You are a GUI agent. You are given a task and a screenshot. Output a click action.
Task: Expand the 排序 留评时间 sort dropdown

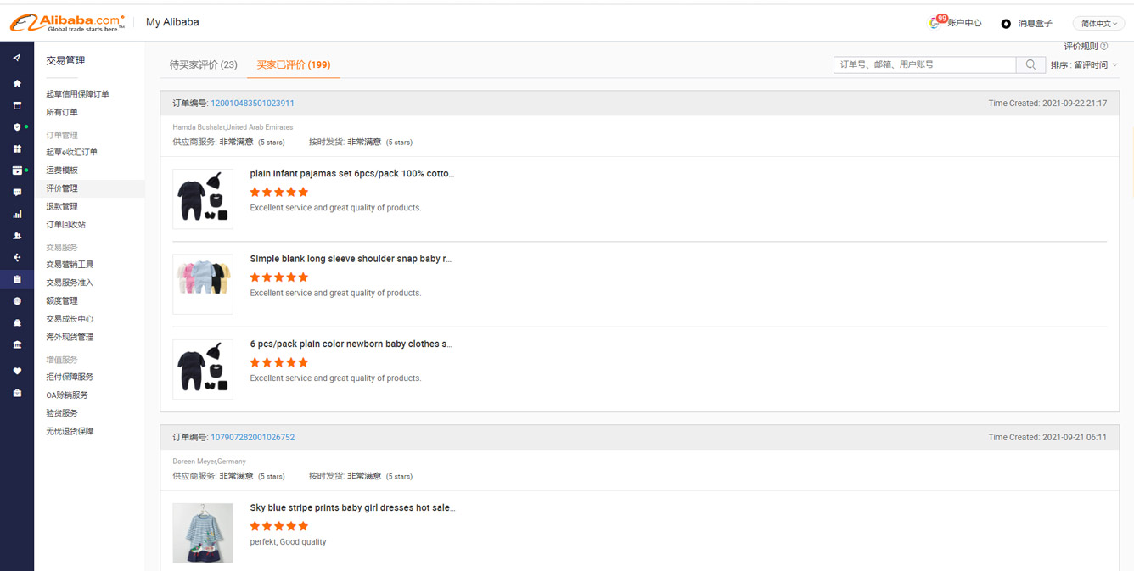1084,65
